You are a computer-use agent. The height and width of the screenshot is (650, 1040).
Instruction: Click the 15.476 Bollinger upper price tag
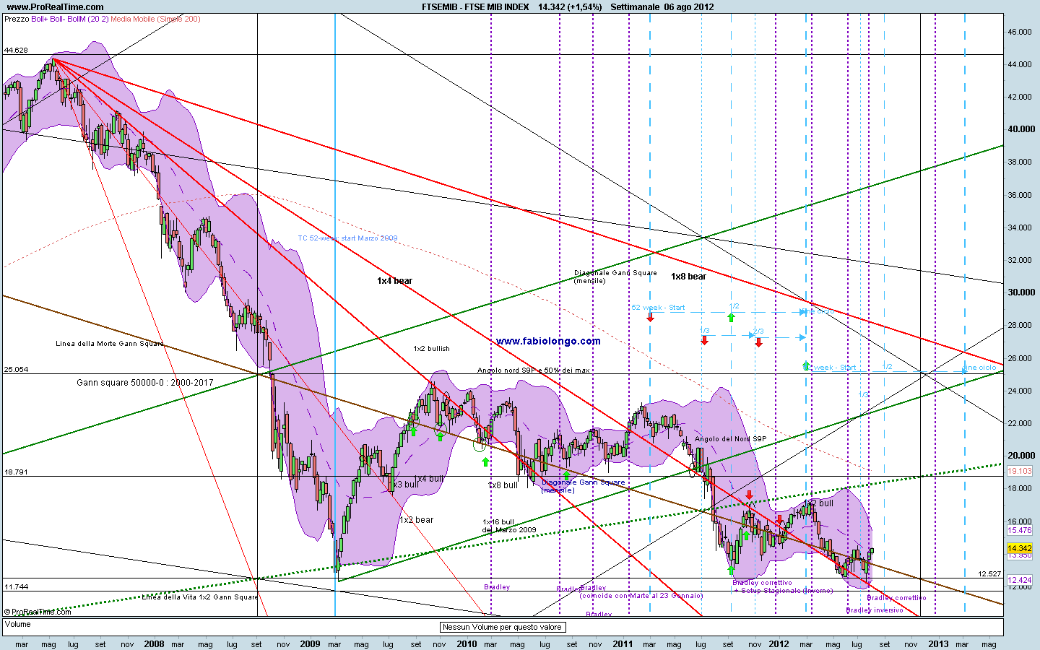(1020, 530)
